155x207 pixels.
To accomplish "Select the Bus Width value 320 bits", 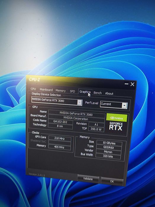I will pyautogui.click(x=108, y=156).
